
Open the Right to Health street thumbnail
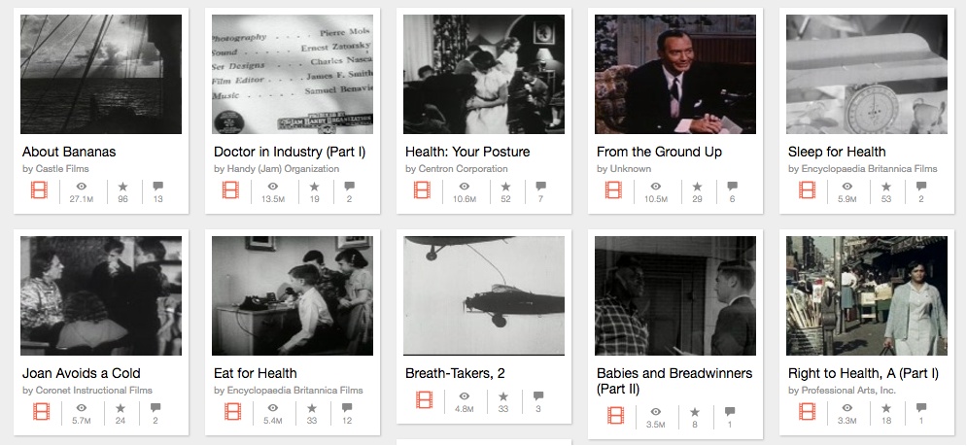tap(867, 295)
